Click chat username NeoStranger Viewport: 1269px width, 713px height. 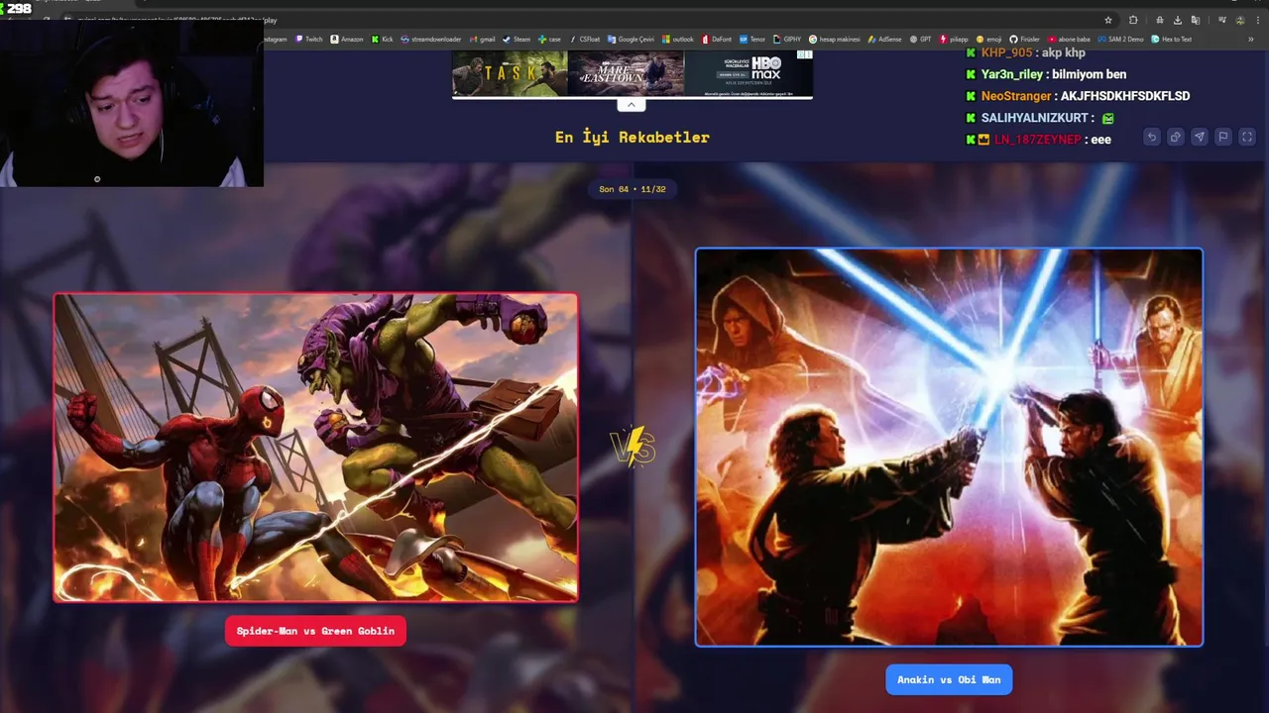1016,96
